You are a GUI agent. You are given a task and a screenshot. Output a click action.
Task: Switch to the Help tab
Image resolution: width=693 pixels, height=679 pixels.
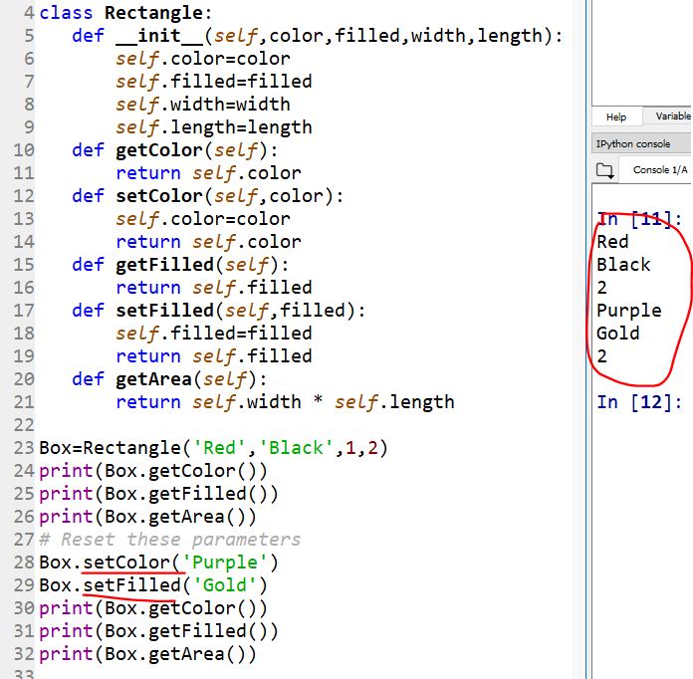pos(616,116)
